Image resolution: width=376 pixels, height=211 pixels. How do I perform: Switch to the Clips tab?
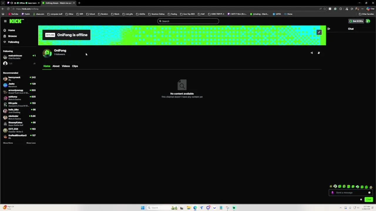tap(75, 66)
